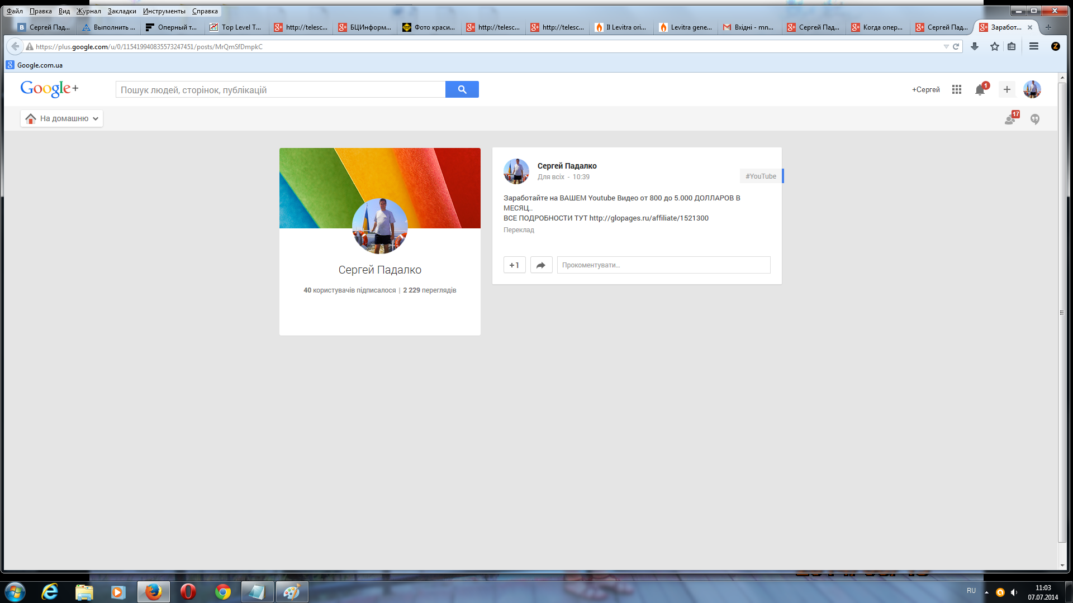This screenshot has height=603, width=1073.
Task: Click the Google apps grid icon
Action: coord(956,89)
